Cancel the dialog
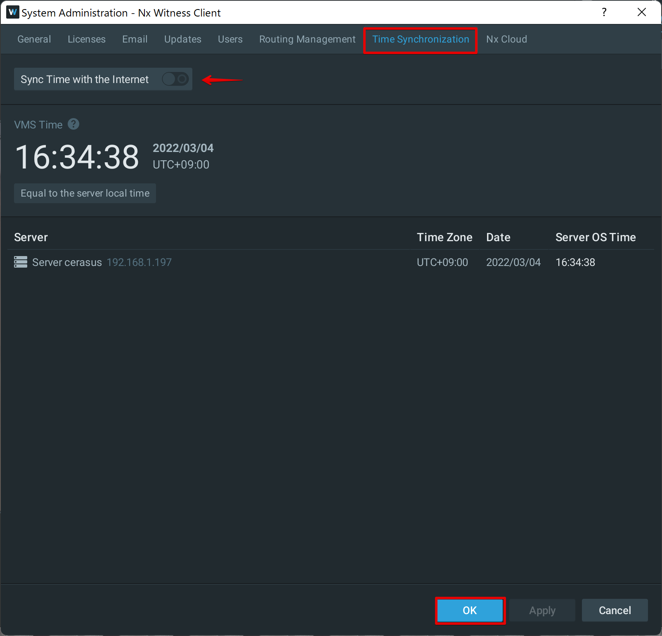 [615, 610]
